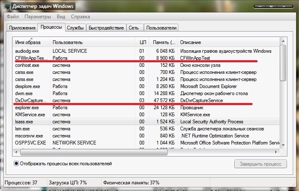This screenshot has height=191, width=299.
Task: Click description Служба диспетчера локальных сеансов
Action: click(222, 129)
